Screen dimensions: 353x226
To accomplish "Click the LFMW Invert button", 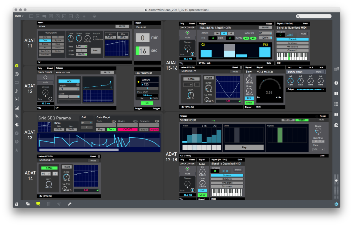I will (x=96, y=50).
